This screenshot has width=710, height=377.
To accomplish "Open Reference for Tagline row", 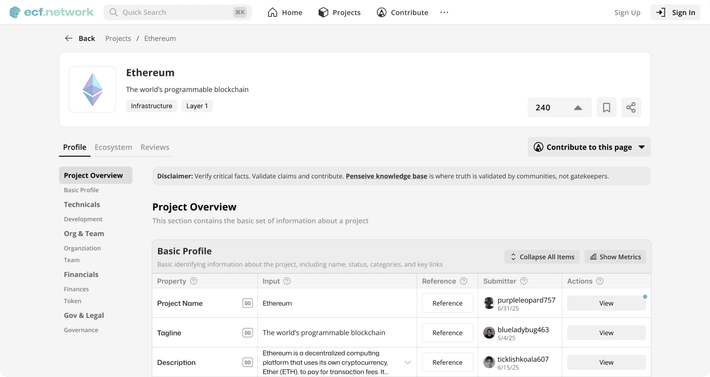I will point(447,333).
